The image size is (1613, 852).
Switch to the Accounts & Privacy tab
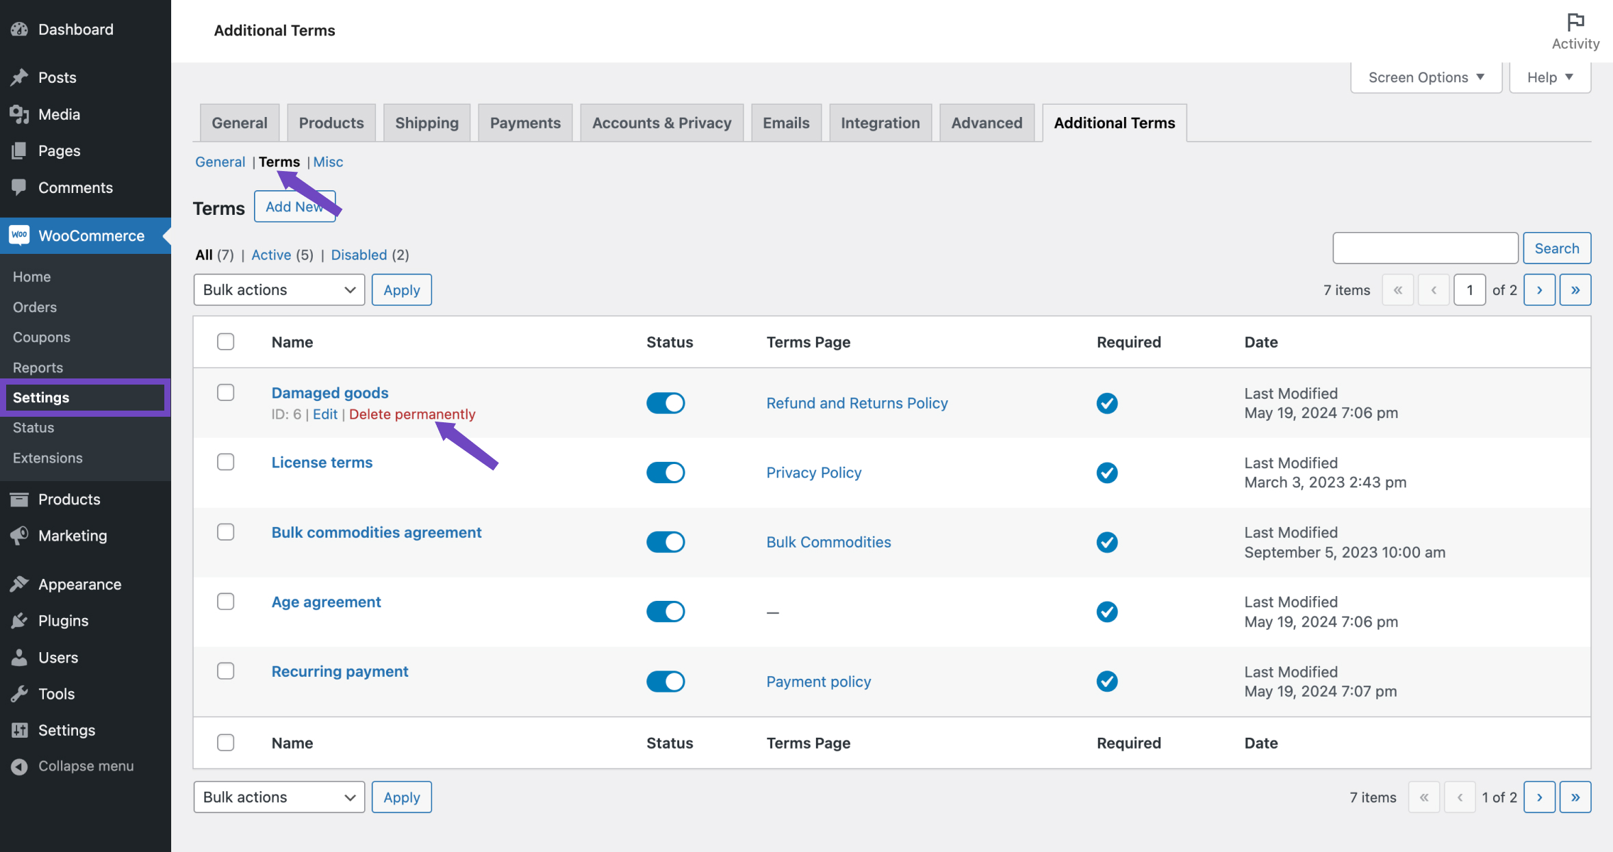coord(661,122)
